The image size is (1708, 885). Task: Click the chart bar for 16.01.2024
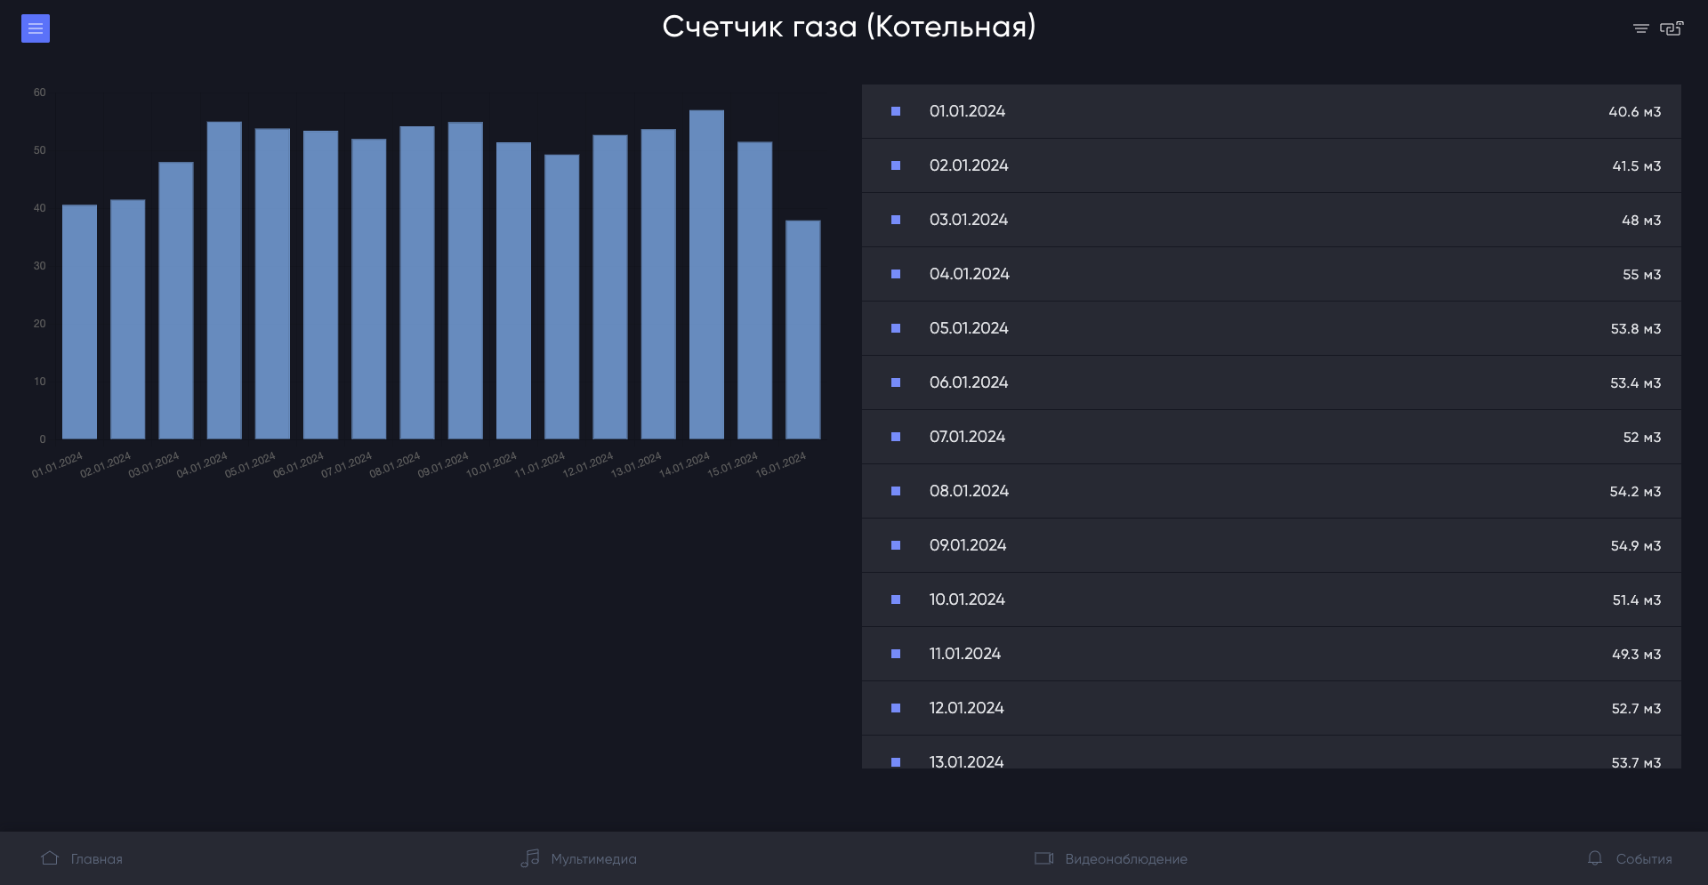pyautogui.click(x=802, y=330)
